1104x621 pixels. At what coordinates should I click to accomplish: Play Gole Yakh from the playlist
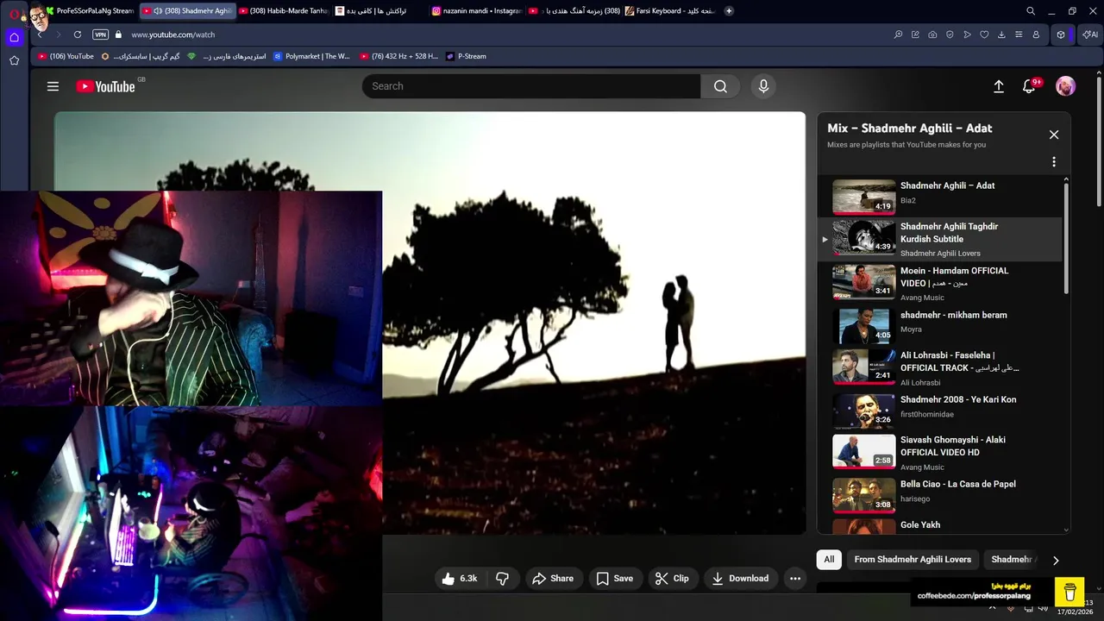[x=940, y=525]
